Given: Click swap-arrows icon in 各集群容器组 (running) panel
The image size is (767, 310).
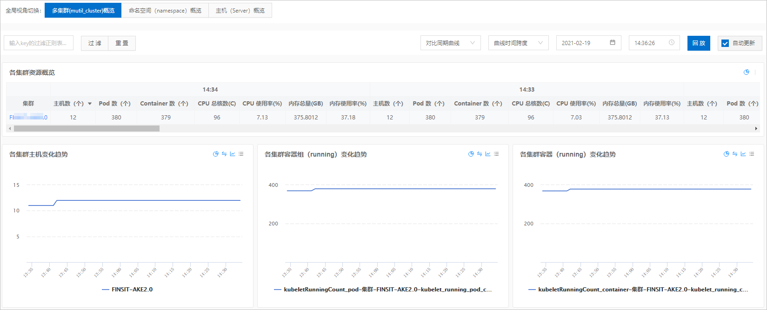Looking at the screenshot, I should click(480, 154).
